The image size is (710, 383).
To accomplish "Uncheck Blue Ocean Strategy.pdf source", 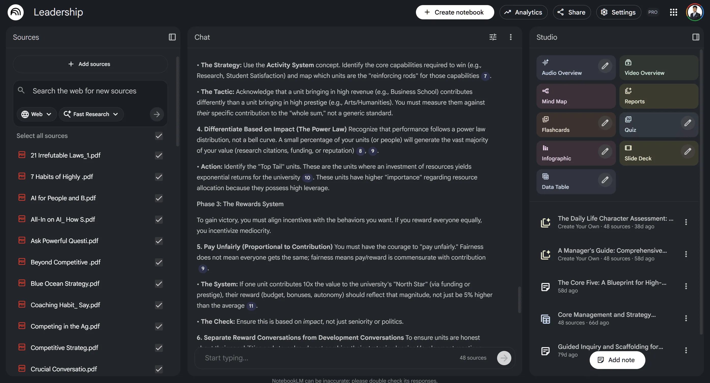I will click(159, 284).
